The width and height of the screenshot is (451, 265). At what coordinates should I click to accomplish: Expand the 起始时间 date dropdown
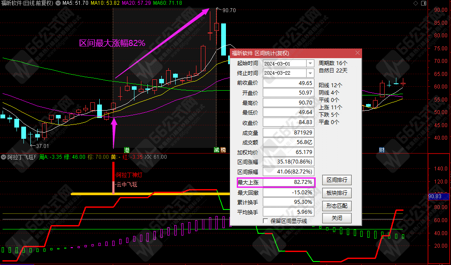(310, 63)
